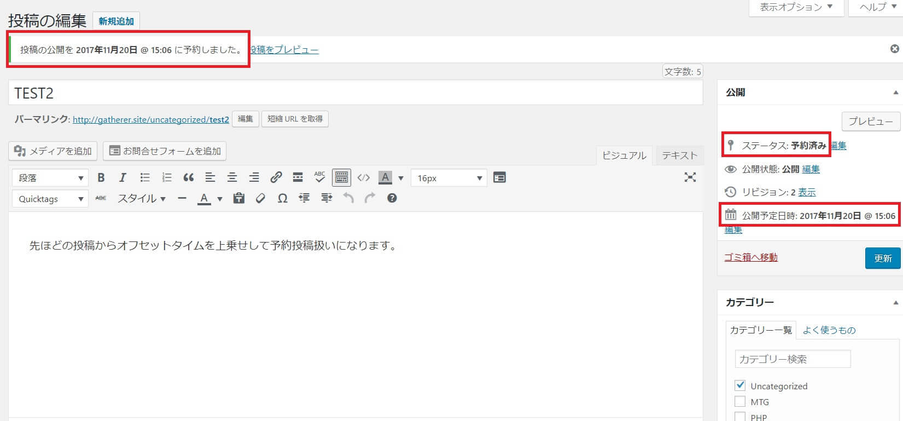Insert a numbered list
The height and width of the screenshot is (421, 903).
coord(167,177)
